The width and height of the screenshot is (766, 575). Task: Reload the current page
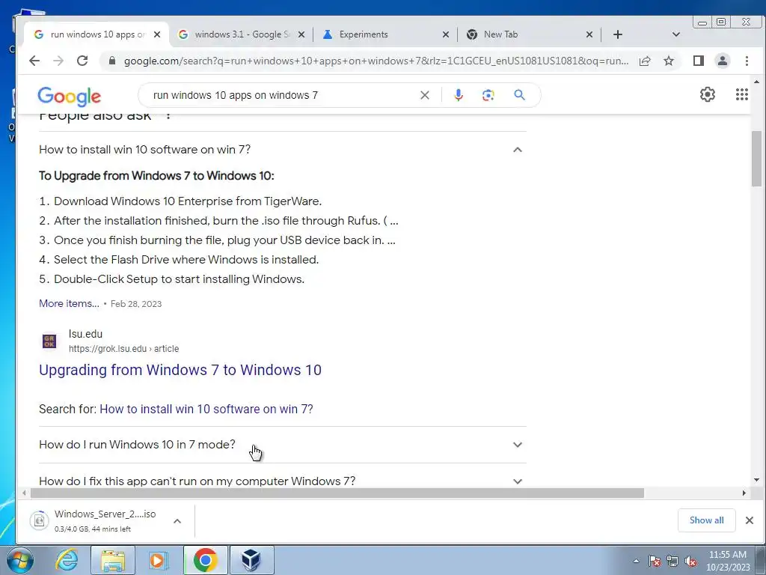coord(82,61)
